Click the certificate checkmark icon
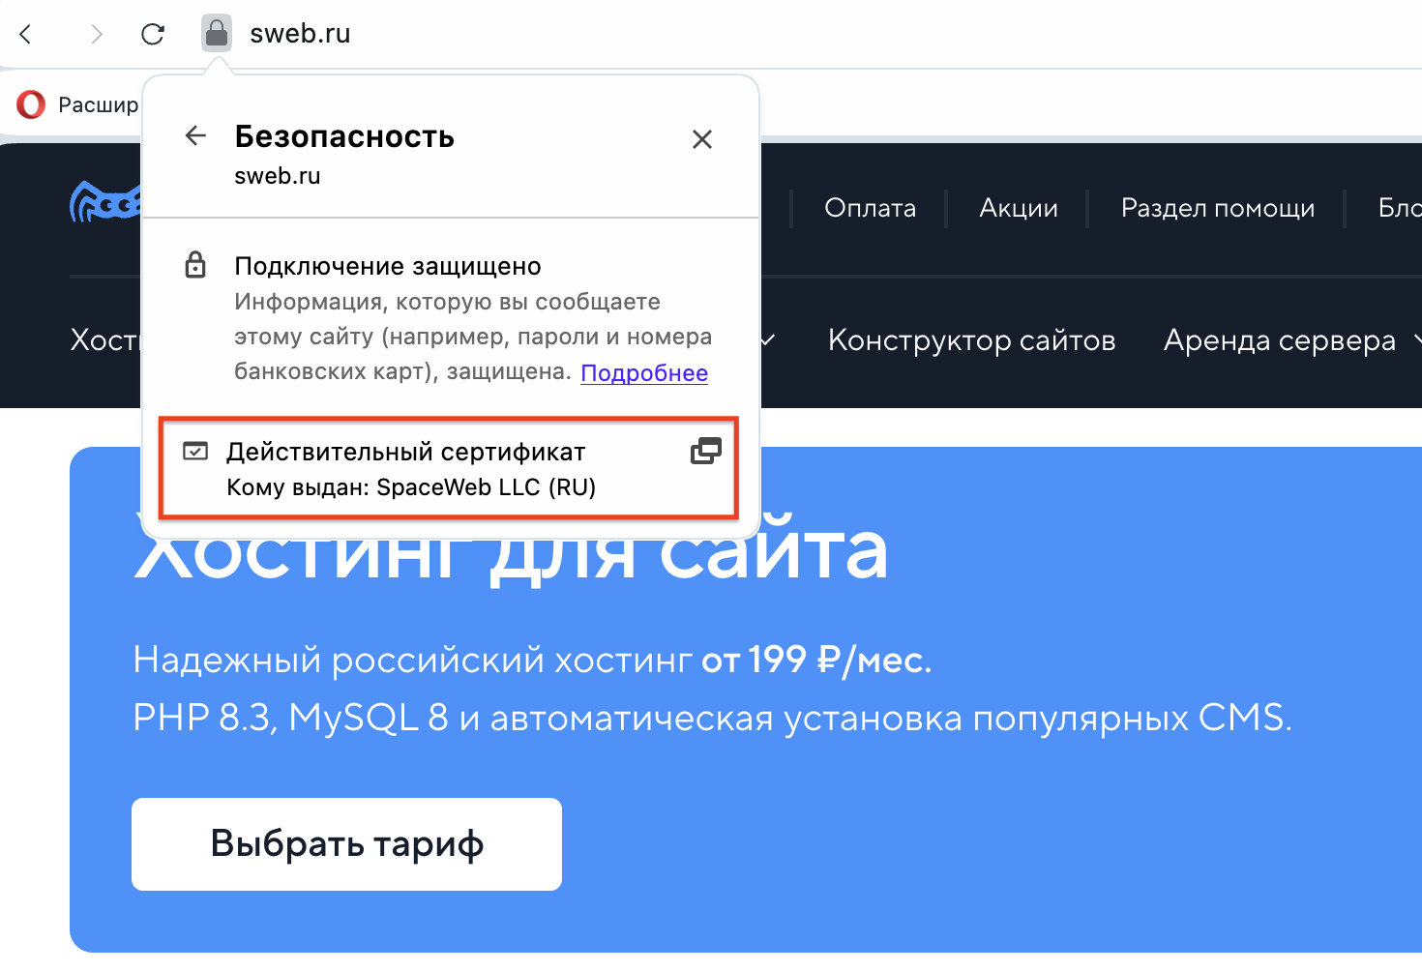The width and height of the screenshot is (1422, 971). (195, 452)
